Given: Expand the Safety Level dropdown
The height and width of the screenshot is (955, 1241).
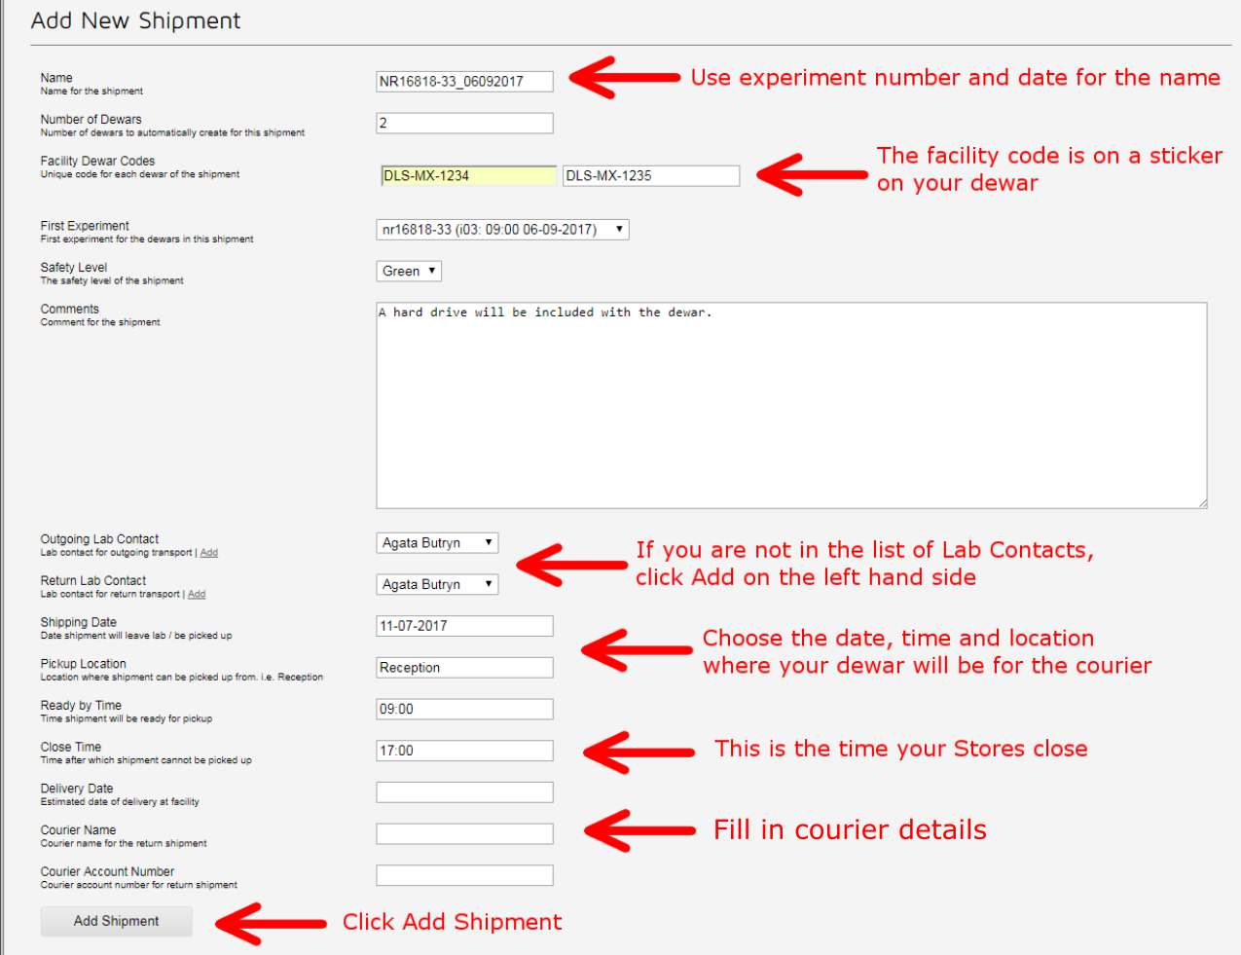Looking at the screenshot, I should tap(409, 272).
